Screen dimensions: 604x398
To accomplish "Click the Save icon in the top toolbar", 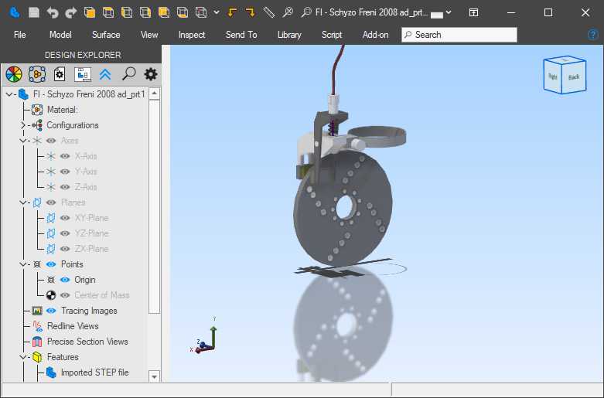I will 33,12.
